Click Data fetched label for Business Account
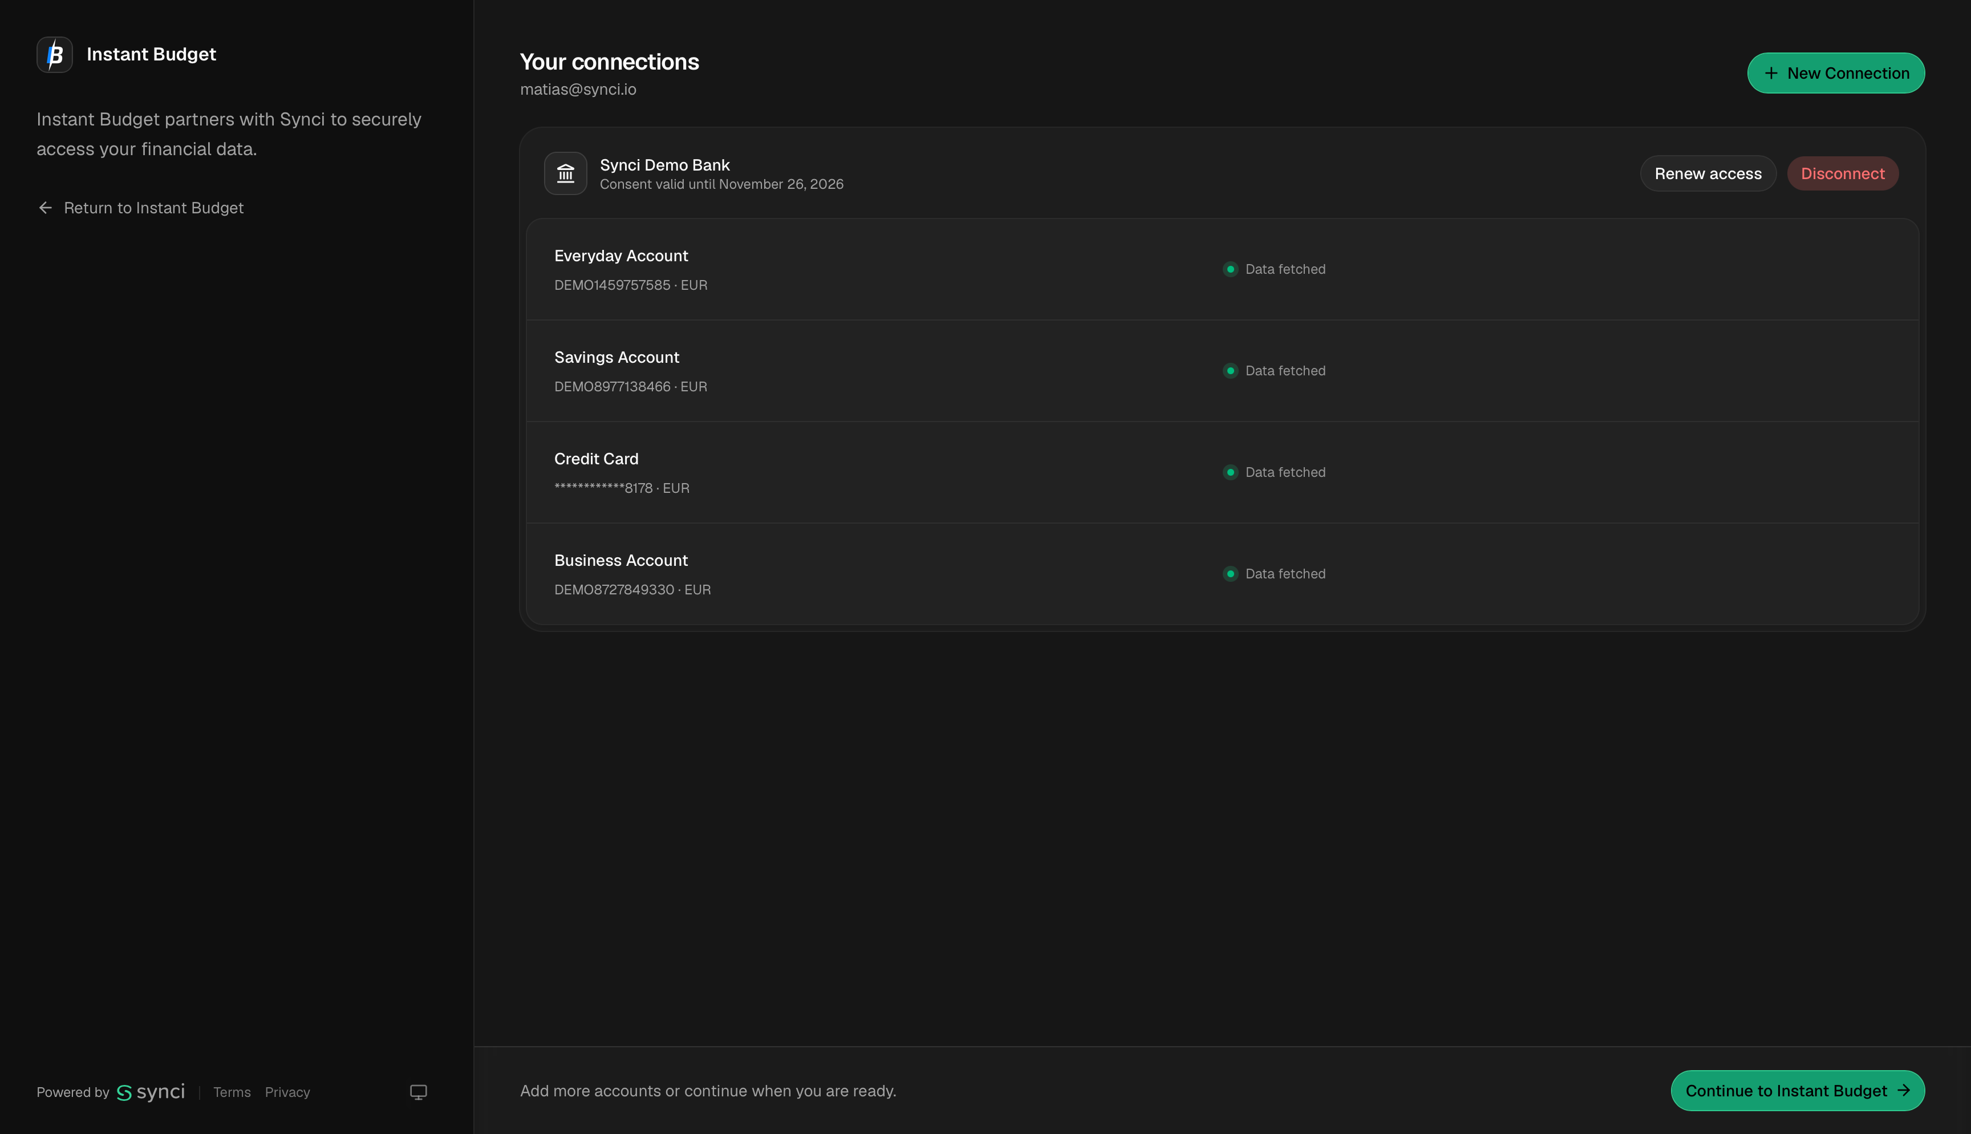1971x1134 pixels. pyautogui.click(x=1285, y=574)
